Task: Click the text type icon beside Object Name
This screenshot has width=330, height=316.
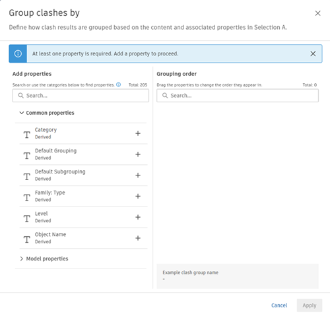Action: click(x=27, y=239)
